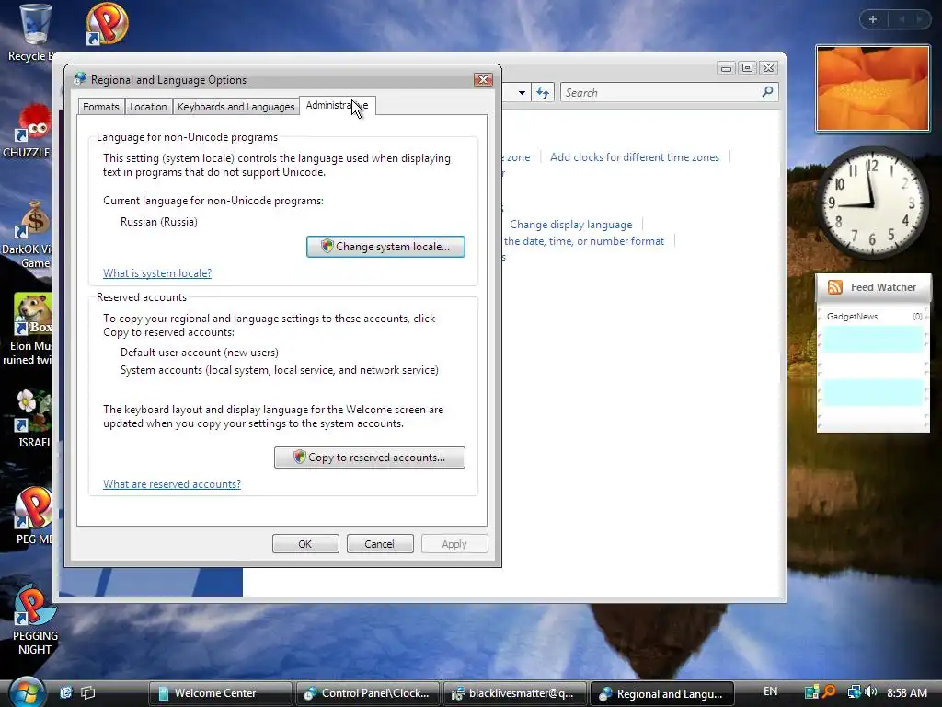Select the Administrative tab

337,105
